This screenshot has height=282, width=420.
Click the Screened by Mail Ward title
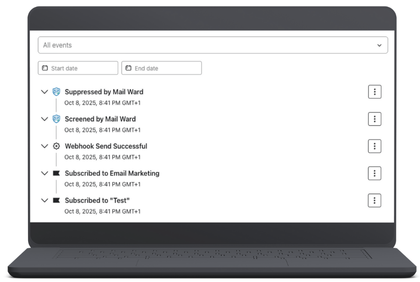(x=100, y=119)
